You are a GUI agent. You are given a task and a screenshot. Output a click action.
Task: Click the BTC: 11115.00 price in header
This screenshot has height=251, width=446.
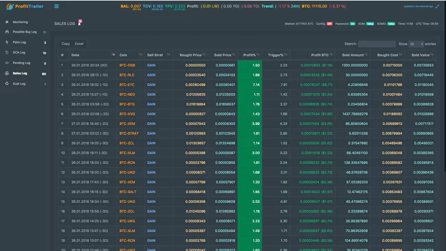click(x=314, y=6)
